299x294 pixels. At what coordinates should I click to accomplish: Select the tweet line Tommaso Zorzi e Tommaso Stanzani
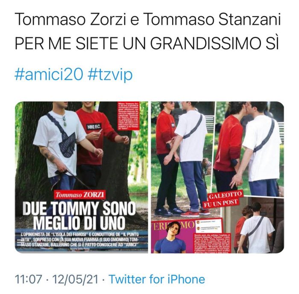[x=147, y=20]
